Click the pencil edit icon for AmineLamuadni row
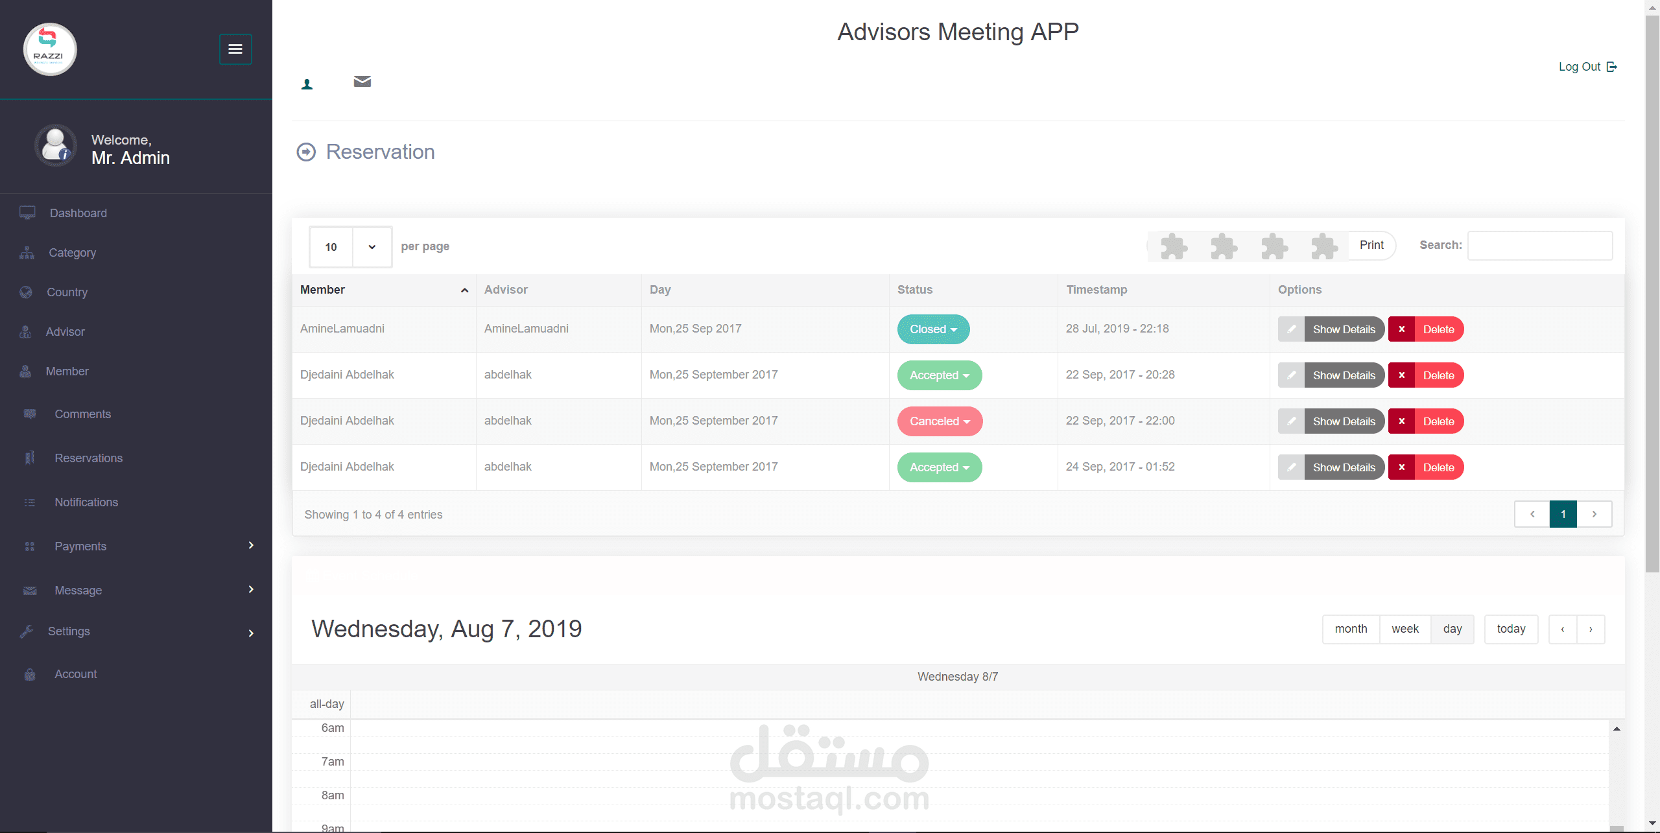Image resolution: width=1660 pixels, height=833 pixels. pos(1291,329)
